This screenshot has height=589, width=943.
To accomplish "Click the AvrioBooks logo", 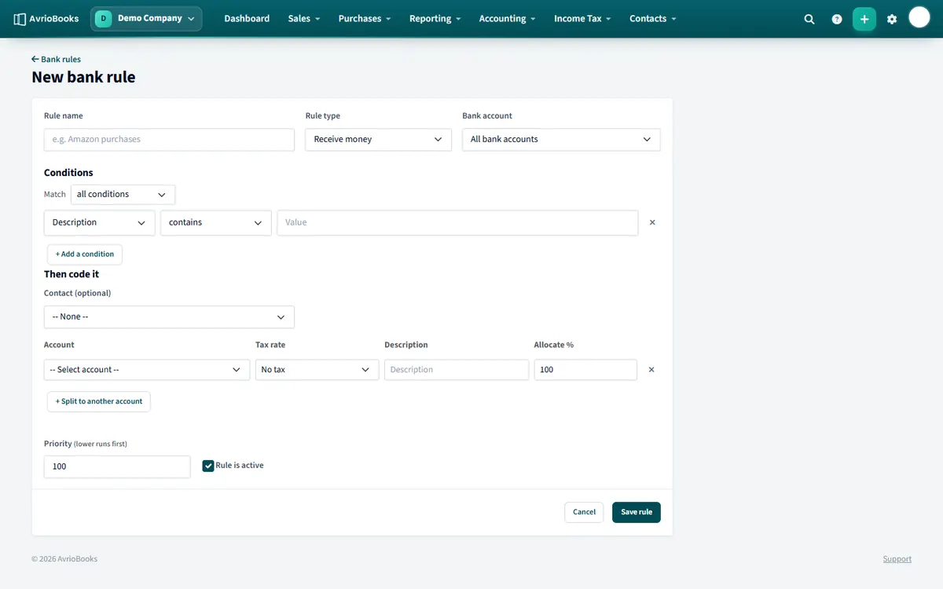I will tap(46, 19).
